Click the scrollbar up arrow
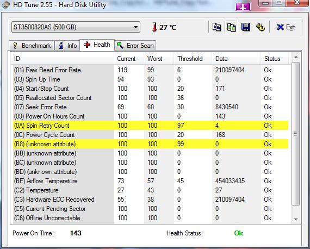The image size is (310, 249). tap(296, 57)
